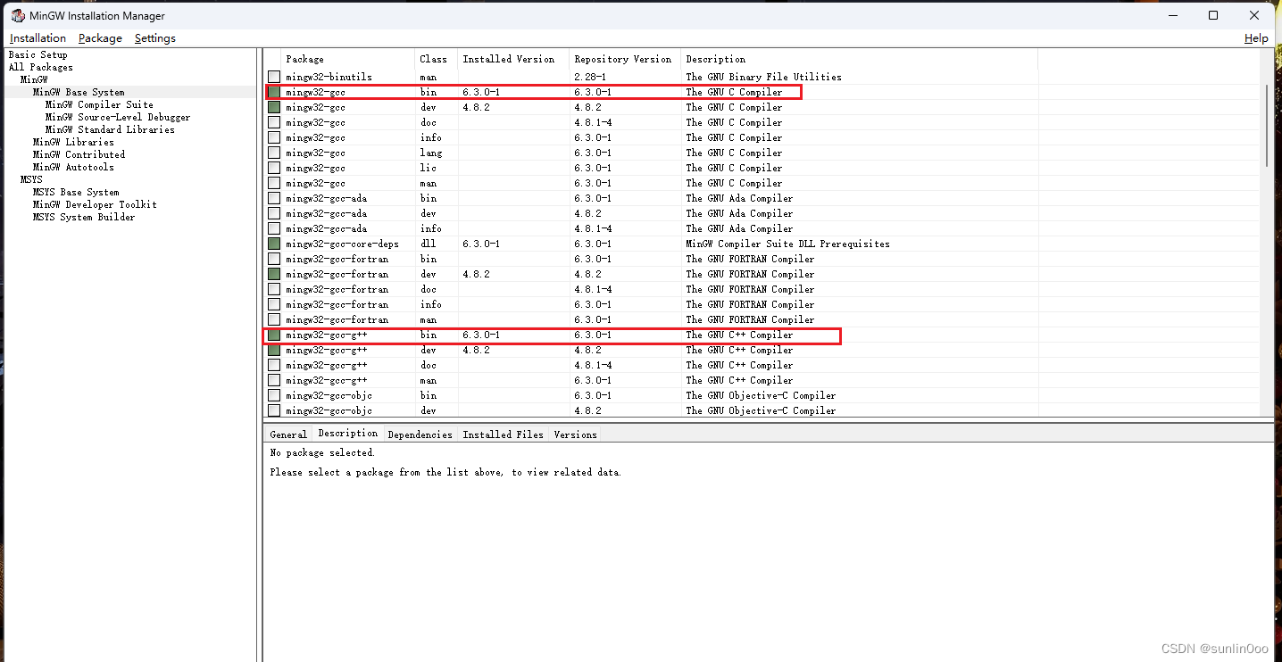This screenshot has width=1282, height=662.
Task: Select the MSYS group node
Action: click(31, 179)
